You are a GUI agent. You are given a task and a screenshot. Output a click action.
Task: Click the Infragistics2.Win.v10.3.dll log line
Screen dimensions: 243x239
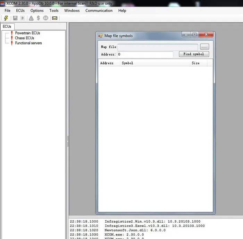click(x=135, y=221)
